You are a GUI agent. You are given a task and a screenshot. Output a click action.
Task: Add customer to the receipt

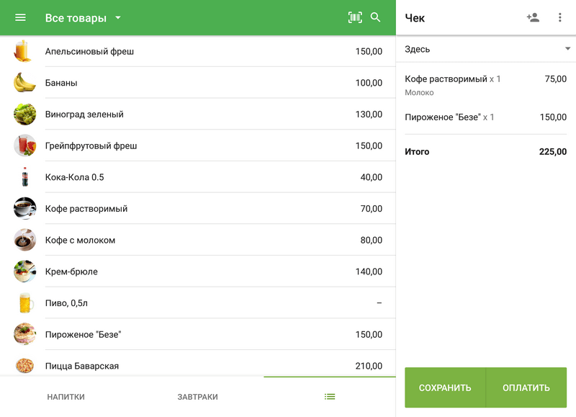point(533,18)
